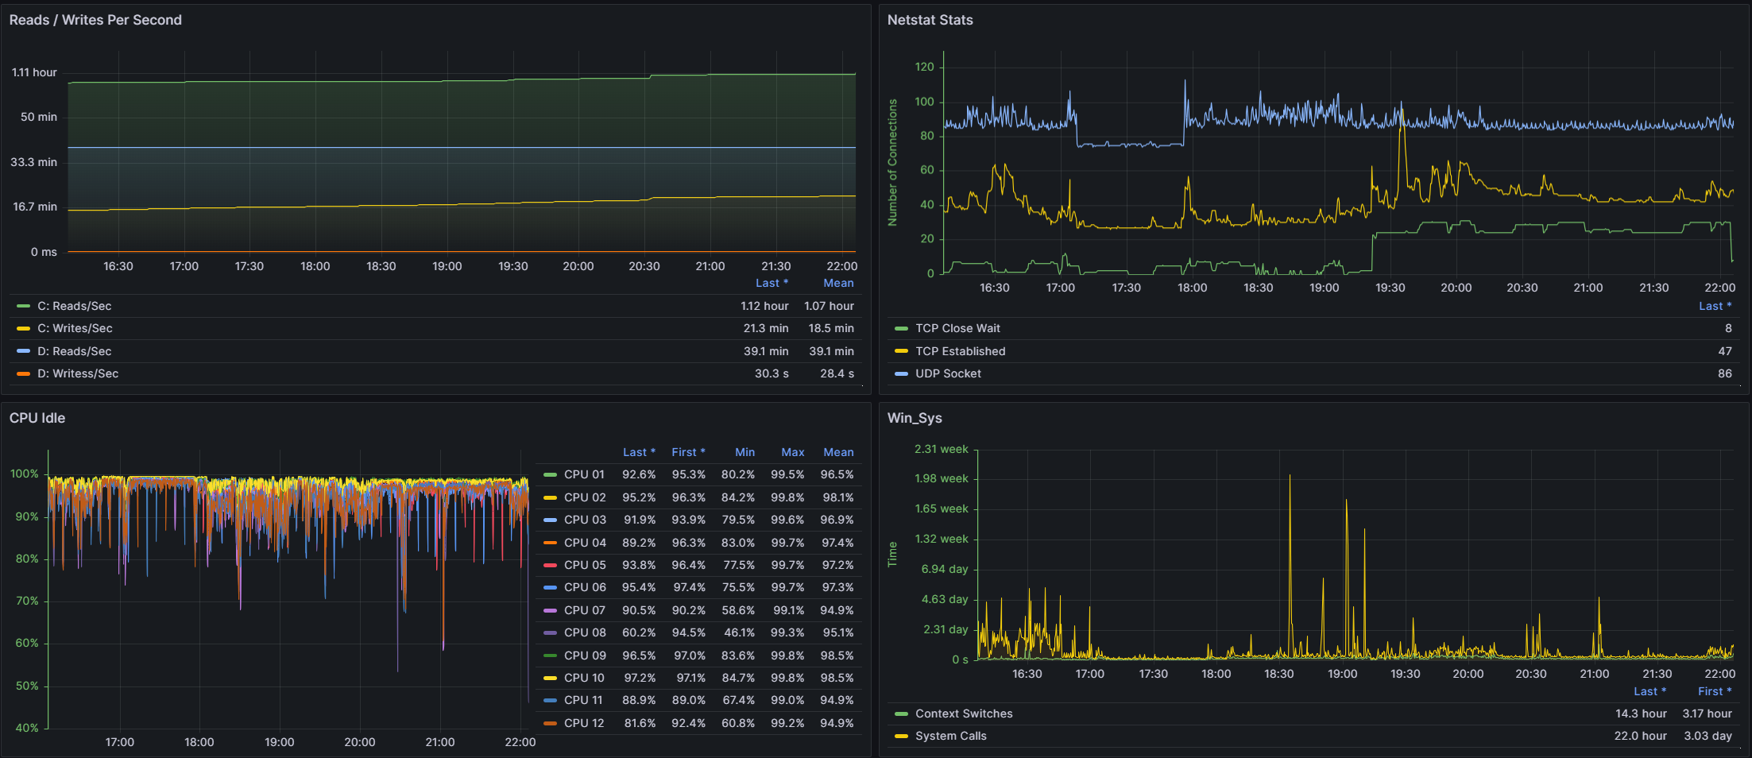The height and width of the screenshot is (758, 1752).
Task: Open the CPU Idle panel title
Action: (x=37, y=418)
